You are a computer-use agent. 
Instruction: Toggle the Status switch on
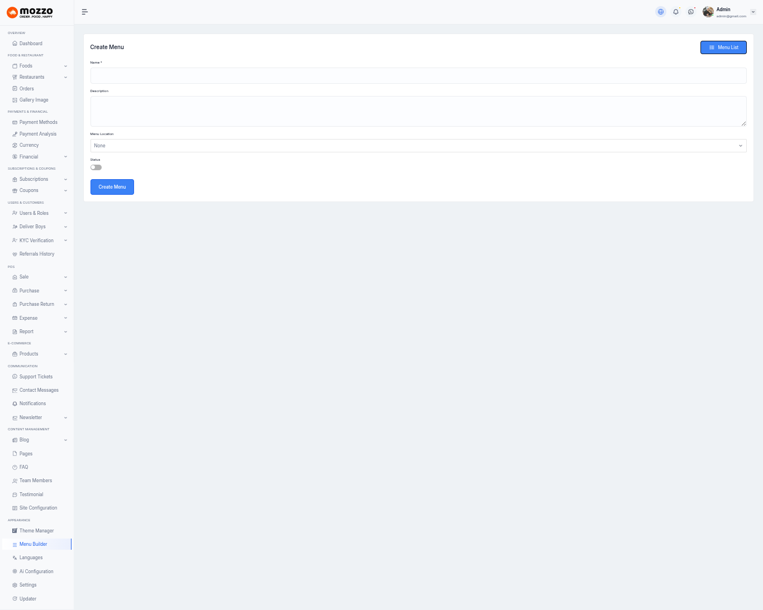96,167
